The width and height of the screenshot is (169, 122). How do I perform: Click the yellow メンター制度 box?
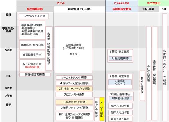[102, 109]
